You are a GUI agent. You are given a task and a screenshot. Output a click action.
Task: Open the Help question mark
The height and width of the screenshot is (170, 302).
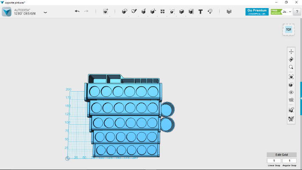click(x=297, y=12)
